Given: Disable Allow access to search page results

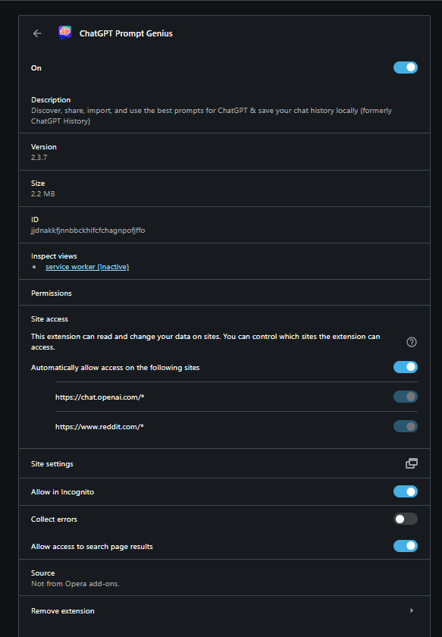Looking at the screenshot, I should pos(405,545).
